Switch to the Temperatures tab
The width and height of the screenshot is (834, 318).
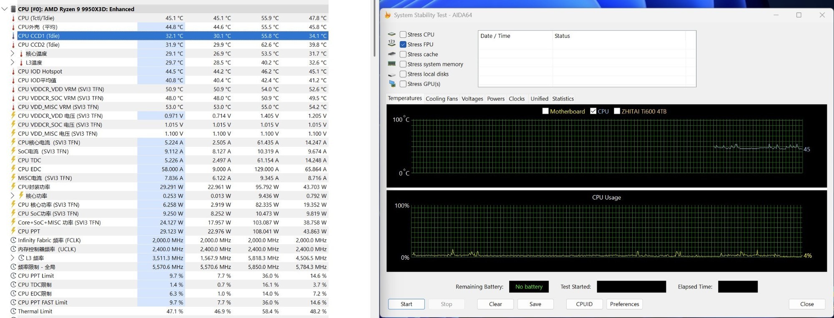(404, 98)
